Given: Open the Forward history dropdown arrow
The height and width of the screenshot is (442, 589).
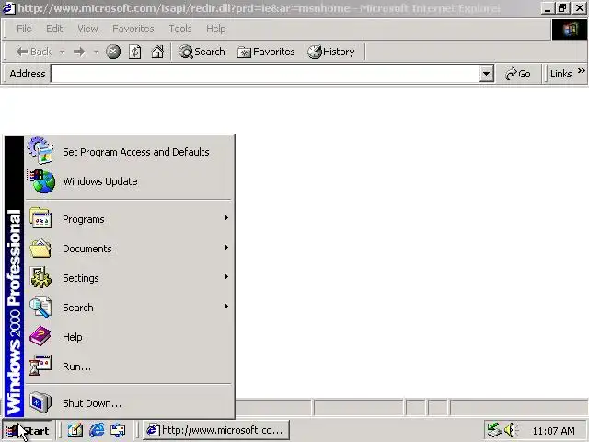Looking at the screenshot, I should click(x=96, y=52).
